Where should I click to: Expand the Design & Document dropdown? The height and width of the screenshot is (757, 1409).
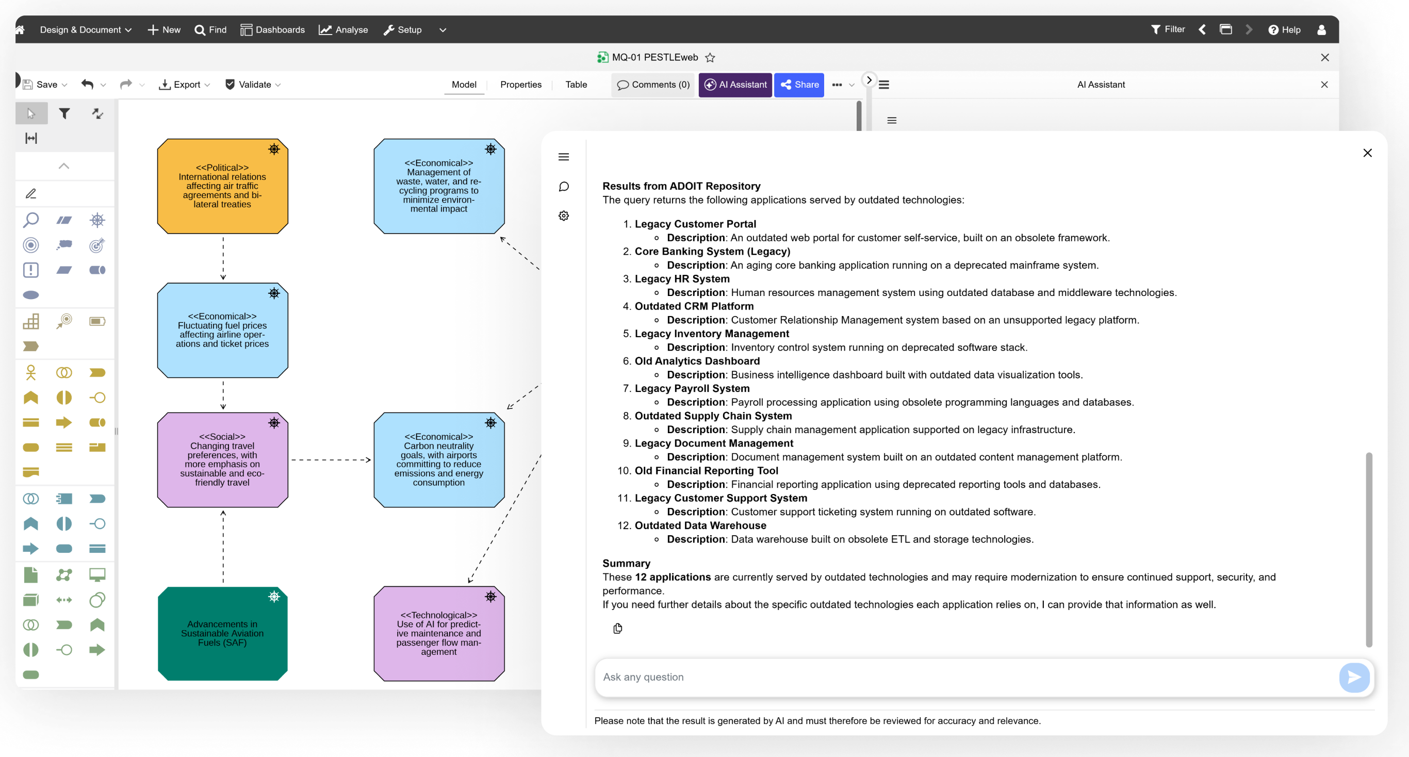coord(85,29)
